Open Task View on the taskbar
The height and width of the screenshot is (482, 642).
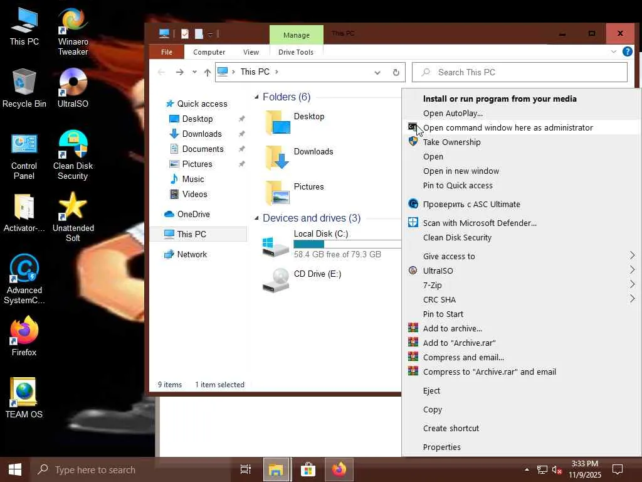pos(245,469)
